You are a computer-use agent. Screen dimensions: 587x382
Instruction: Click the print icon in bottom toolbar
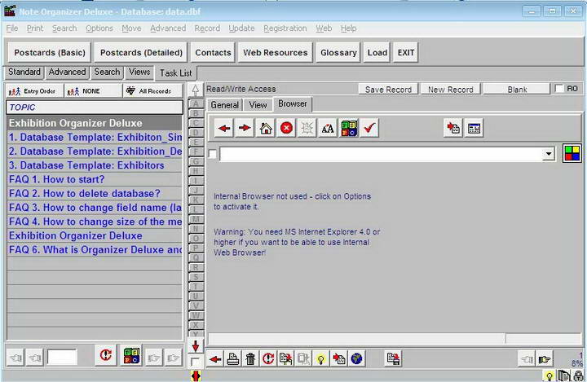[x=233, y=359]
